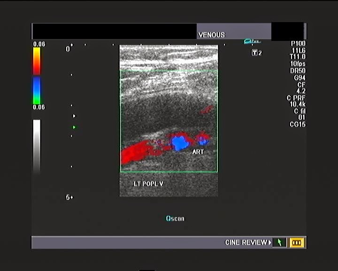Click the blue-green color velocity scale bar
The height and width of the screenshot is (271, 338).
pyautogui.click(x=37, y=91)
